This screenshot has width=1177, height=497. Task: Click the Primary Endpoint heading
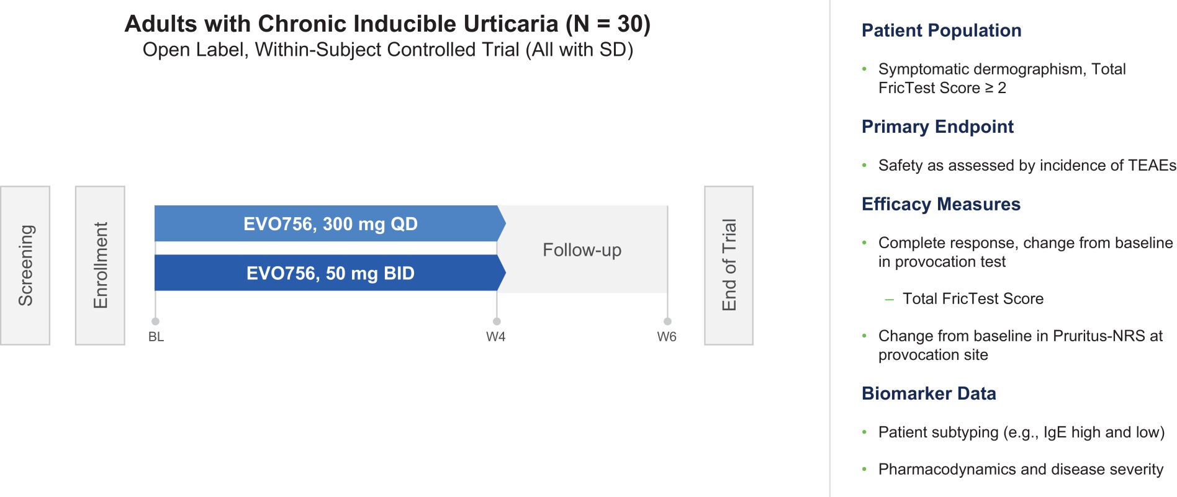coord(937,127)
